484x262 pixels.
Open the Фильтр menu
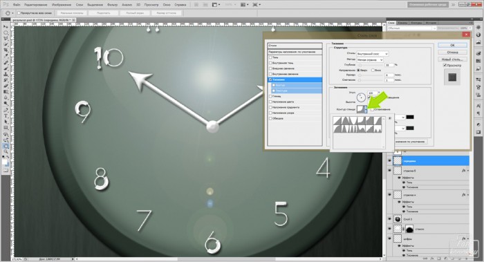(x=112, y=5)
